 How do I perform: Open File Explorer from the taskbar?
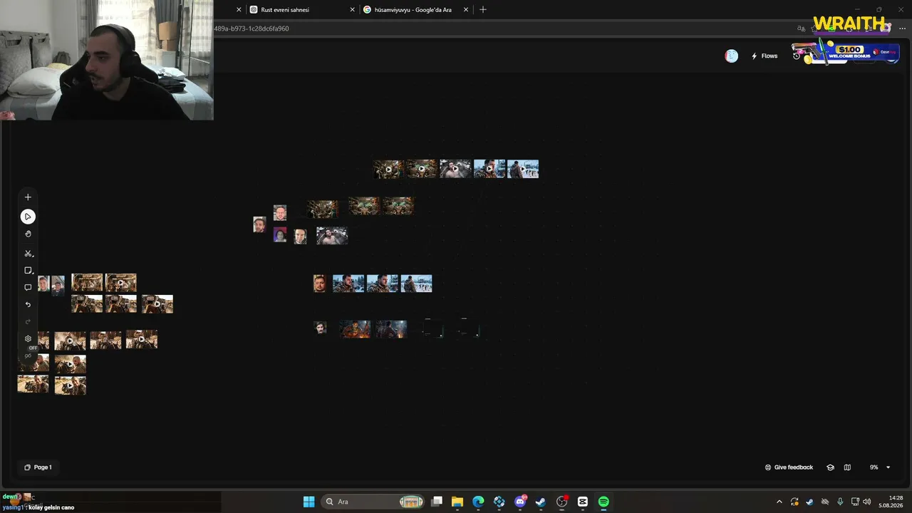[x=457, y=502]
